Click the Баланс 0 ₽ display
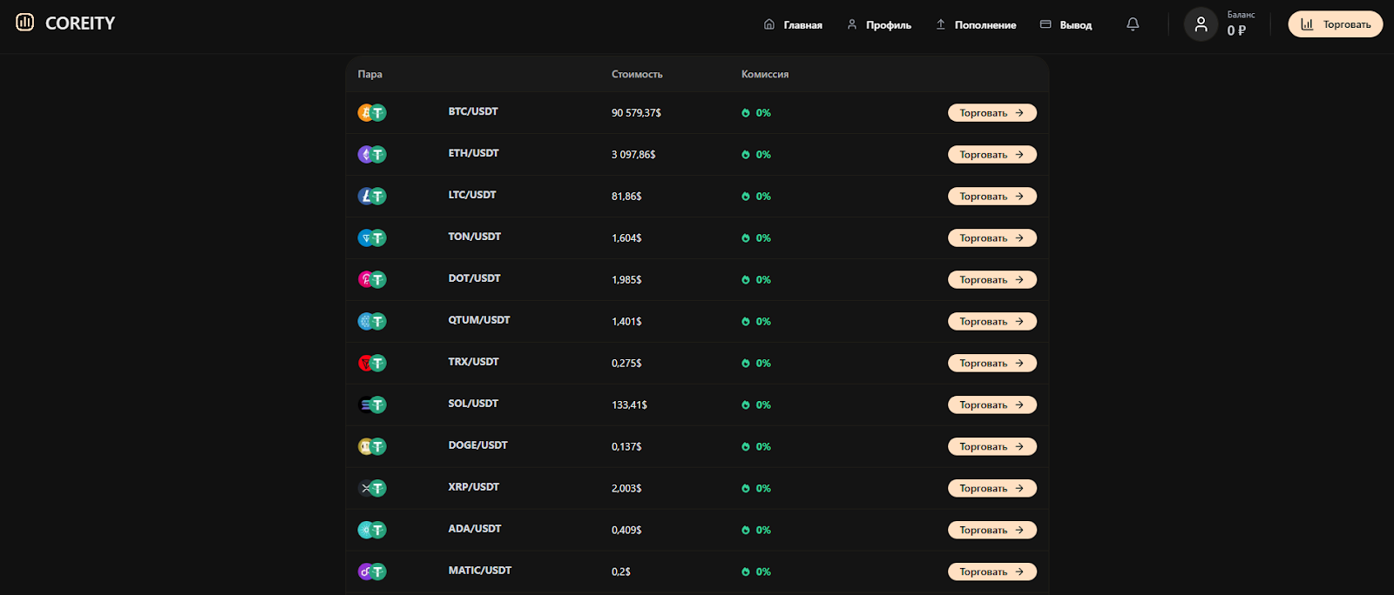 click(1240, 24)
